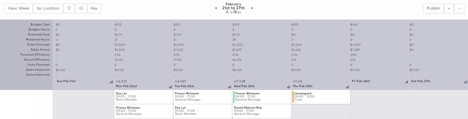This screenshot has width=468, height=119.
Task: Click the add (+) button
Action: pos(449,8)
